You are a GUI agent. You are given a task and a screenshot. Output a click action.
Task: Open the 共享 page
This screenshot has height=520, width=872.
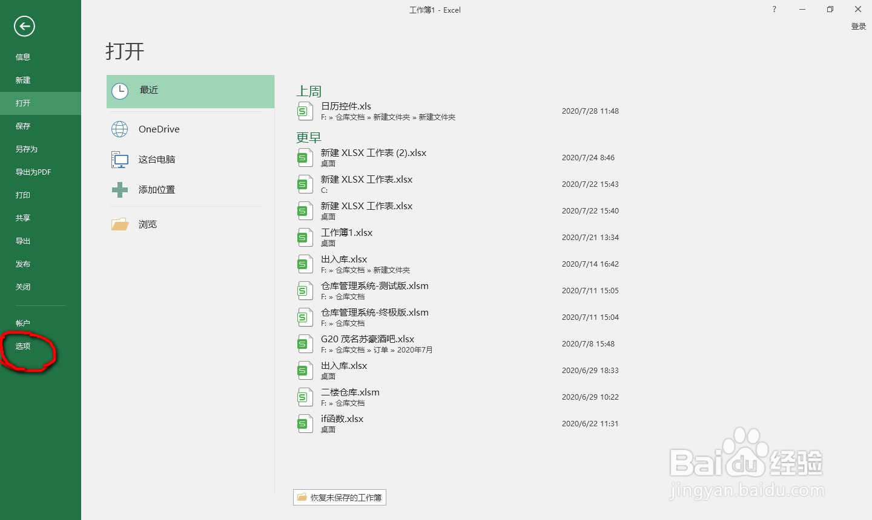coord(41,218)
